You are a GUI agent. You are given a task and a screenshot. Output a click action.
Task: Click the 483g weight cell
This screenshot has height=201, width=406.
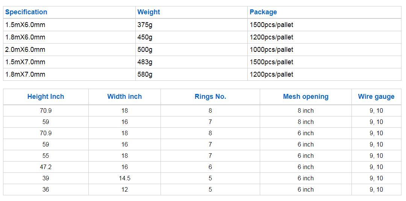click(191, 62)
